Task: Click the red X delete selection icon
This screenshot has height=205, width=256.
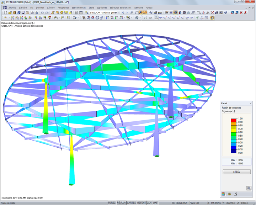Action: (x=212, y=12)
